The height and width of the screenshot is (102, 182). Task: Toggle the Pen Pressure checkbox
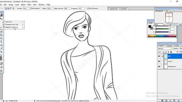tap(88, 8)
